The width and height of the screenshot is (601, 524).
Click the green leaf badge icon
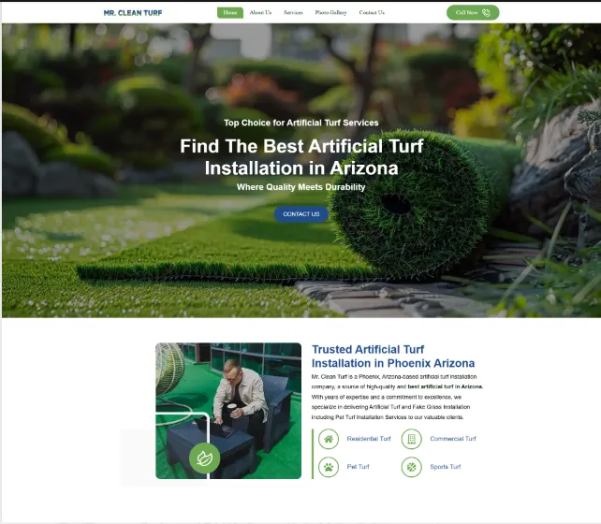tap(205, 458)
